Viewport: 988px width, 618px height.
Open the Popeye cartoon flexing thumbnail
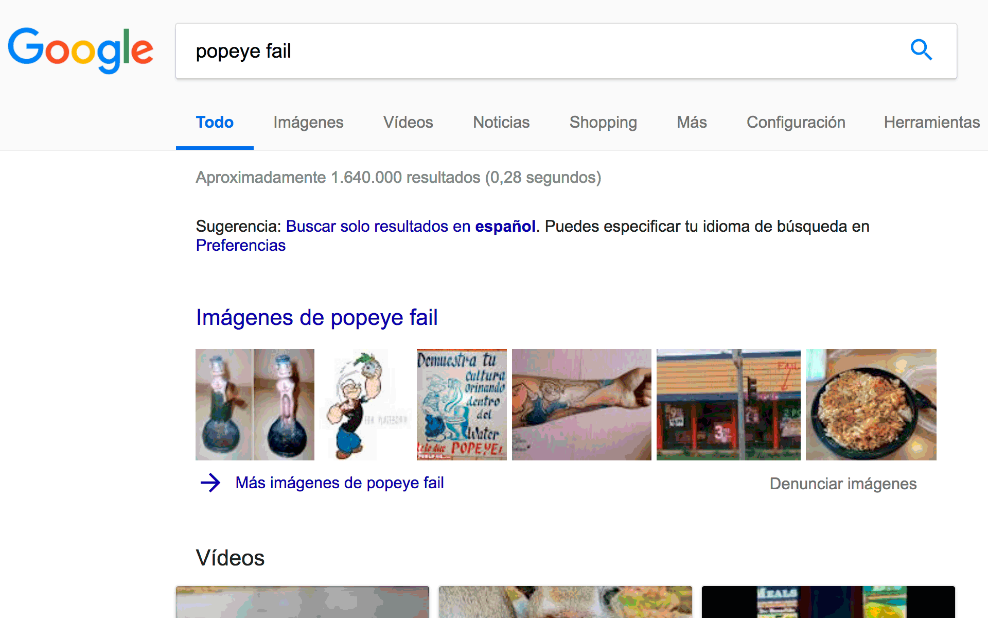pyautogui.click(x=364, y=405)
